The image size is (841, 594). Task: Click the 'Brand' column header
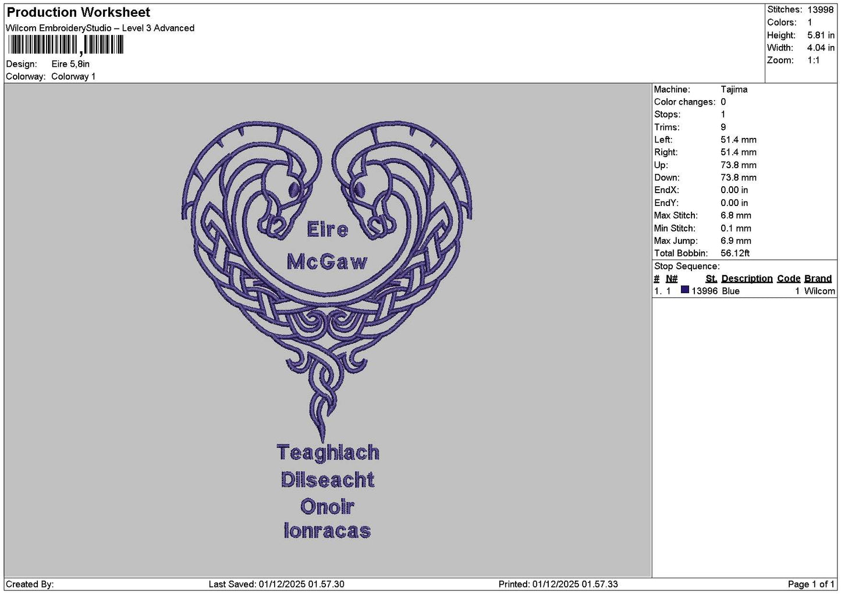[818, 279]
